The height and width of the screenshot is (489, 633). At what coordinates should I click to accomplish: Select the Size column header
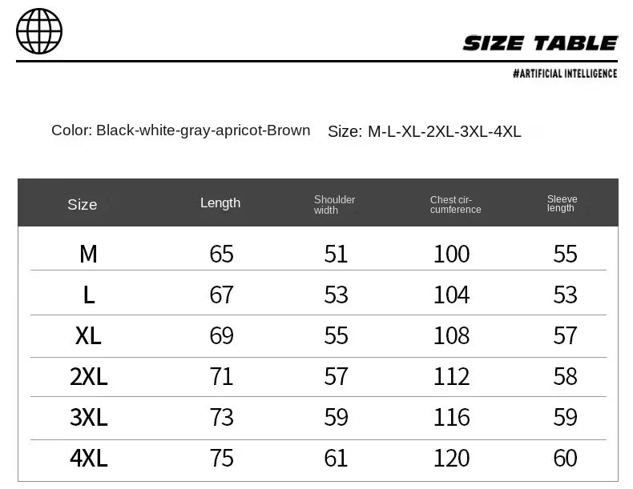click(83, 204)
